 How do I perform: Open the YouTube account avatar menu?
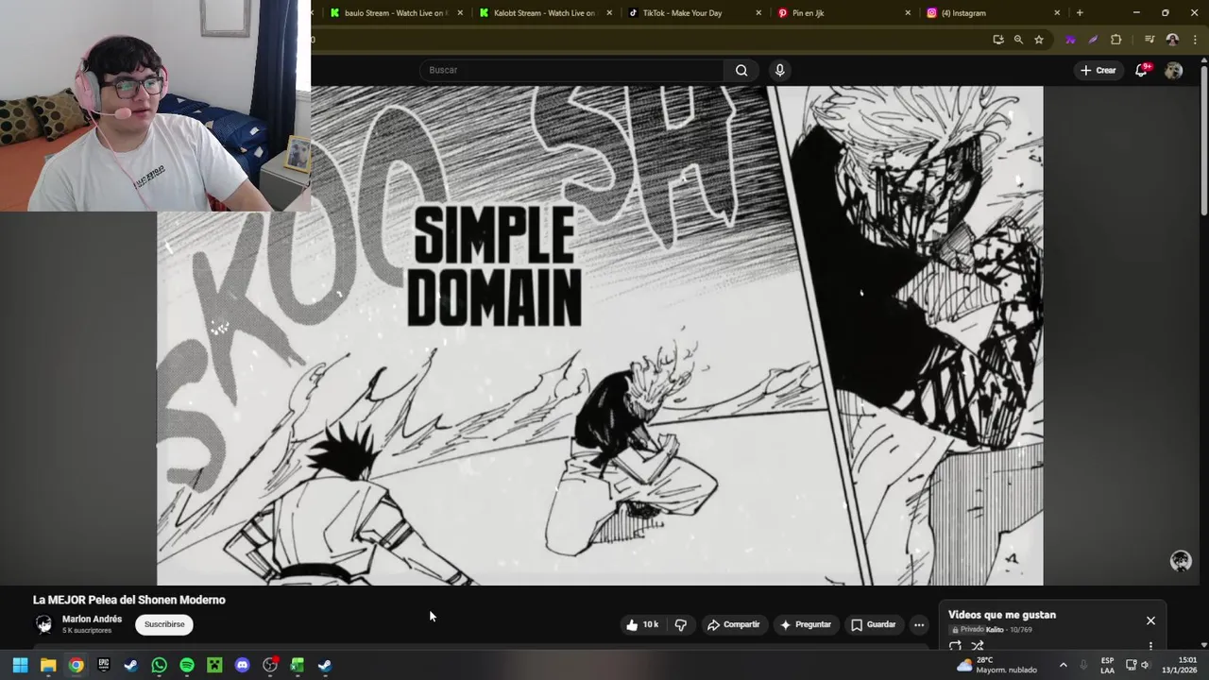click(x=1173, y=70)
